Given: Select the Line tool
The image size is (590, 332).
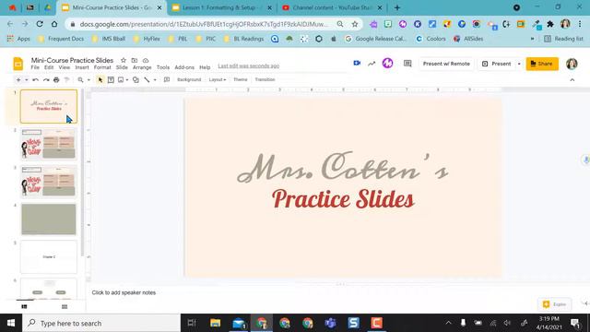Looking at the screenshot, I should point(147,80).
